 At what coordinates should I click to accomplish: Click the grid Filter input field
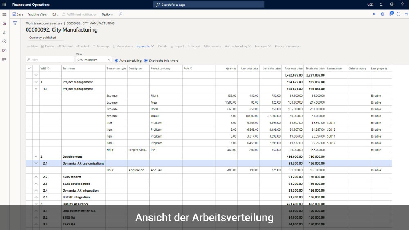(50, 60)
